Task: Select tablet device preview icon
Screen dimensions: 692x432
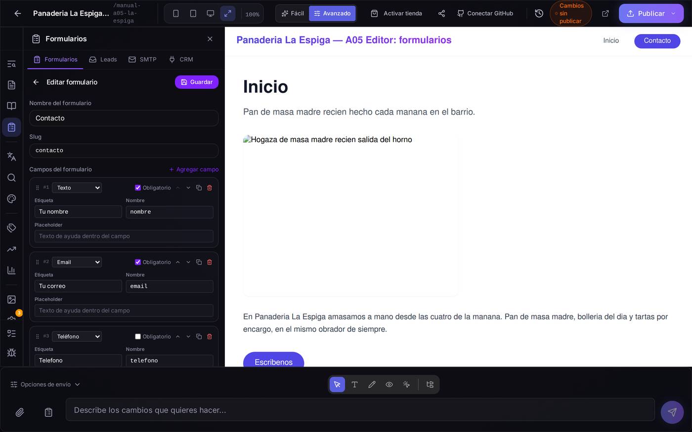Action: (x=193, y=13)
